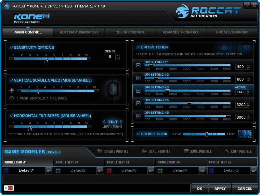
Task: Click the Cancel button
Action: click(245, 188)
